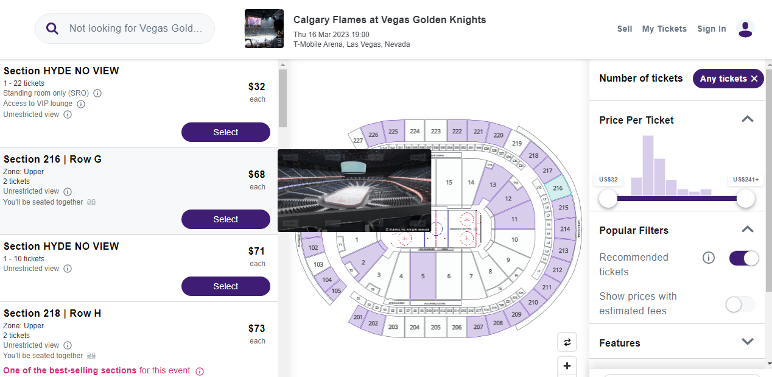The image size is (772, 377).
Task: Click the map swap/rotate view icon
Action: click(567, 342)
